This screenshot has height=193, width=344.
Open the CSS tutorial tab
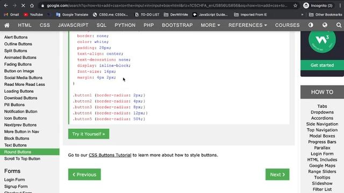[45, 25]
